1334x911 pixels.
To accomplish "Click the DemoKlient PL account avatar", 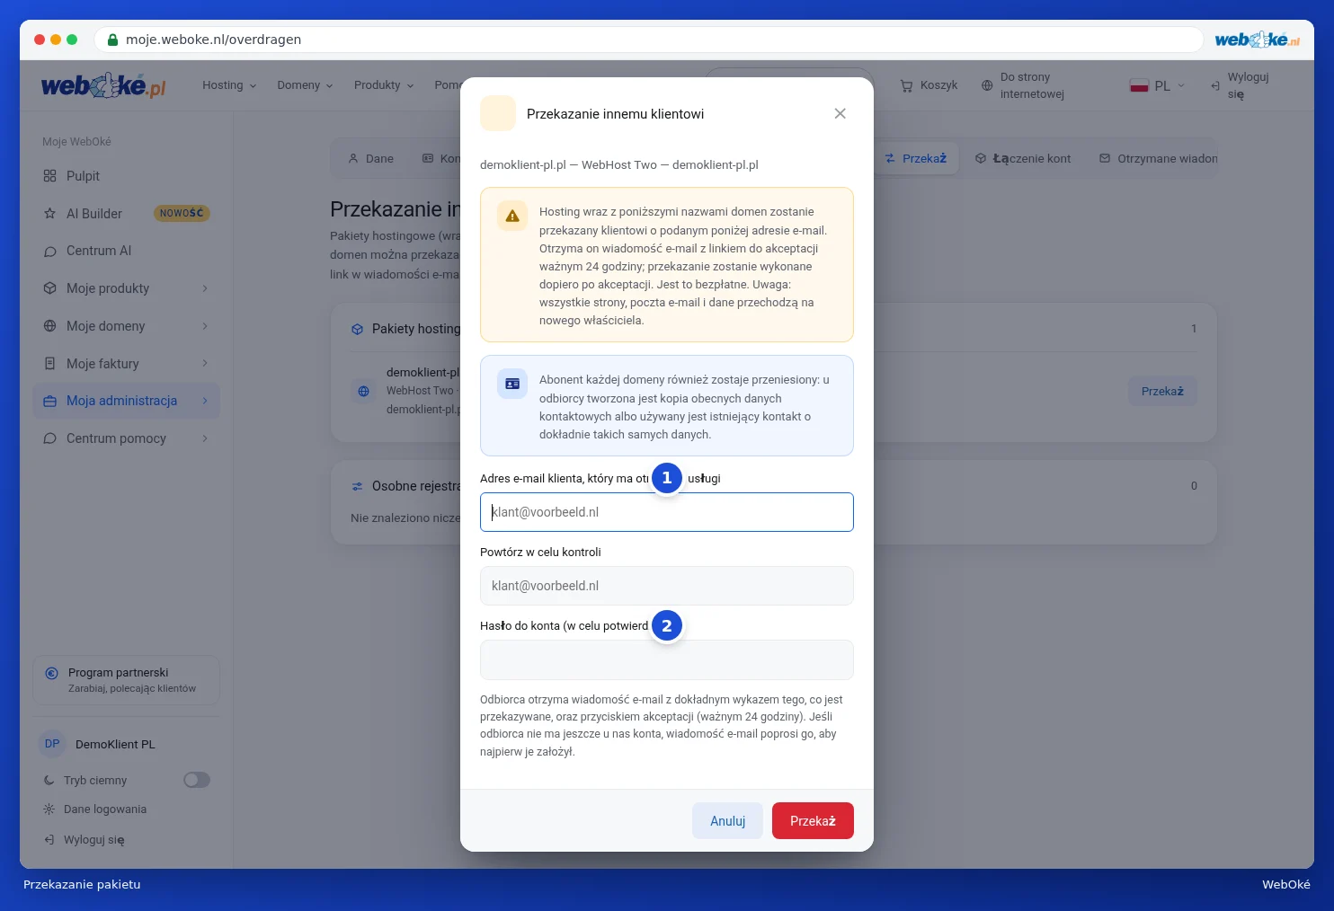I will 52,744.
